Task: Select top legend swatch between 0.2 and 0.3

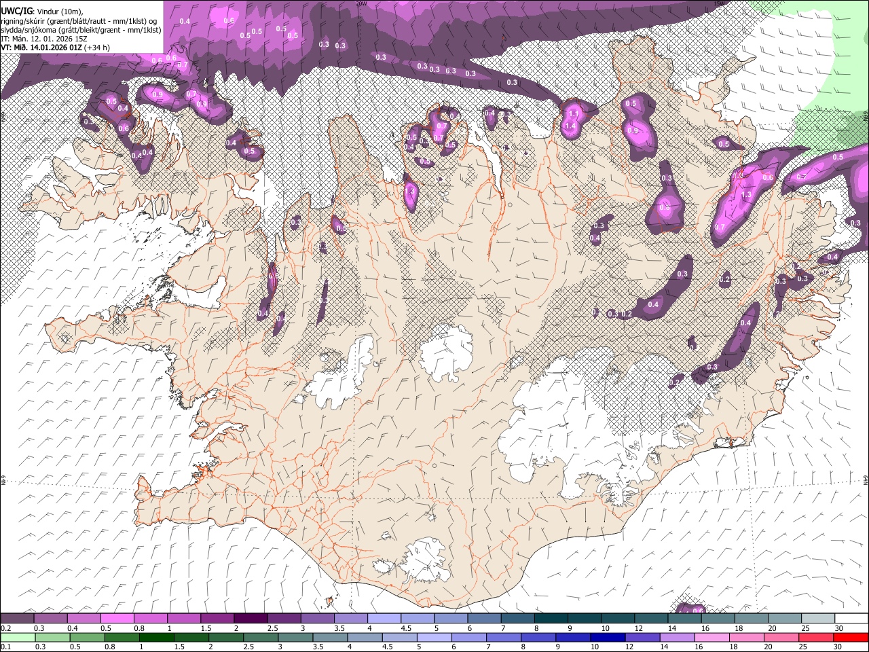Action: [17, 618]
